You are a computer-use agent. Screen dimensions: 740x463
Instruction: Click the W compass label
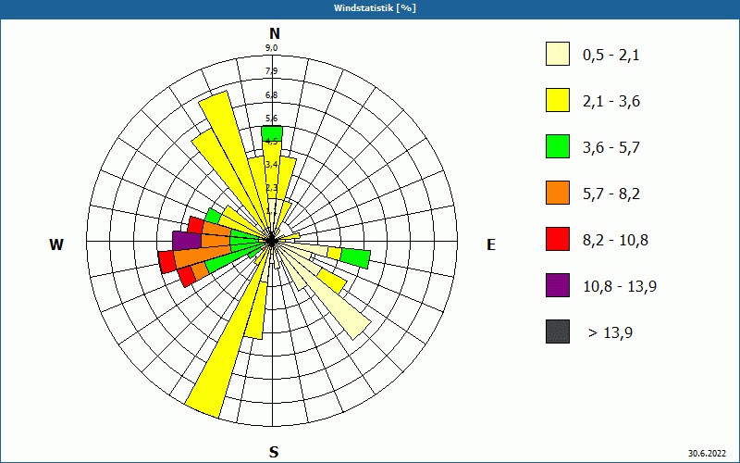point(56,244)
